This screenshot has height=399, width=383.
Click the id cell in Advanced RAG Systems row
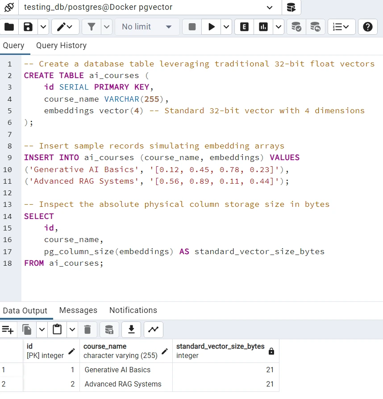[x=51, y=384]
